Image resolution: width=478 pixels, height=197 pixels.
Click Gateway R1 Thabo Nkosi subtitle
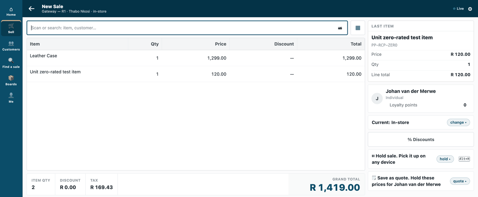click(x=74, y=12)
